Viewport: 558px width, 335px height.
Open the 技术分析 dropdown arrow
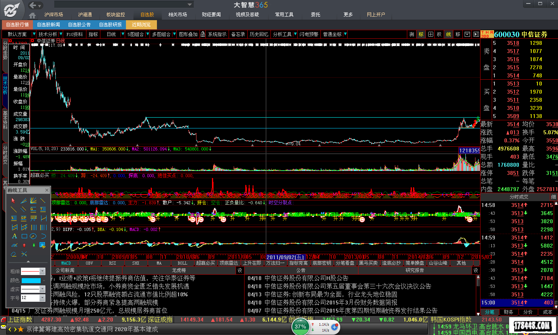[60, 34]
